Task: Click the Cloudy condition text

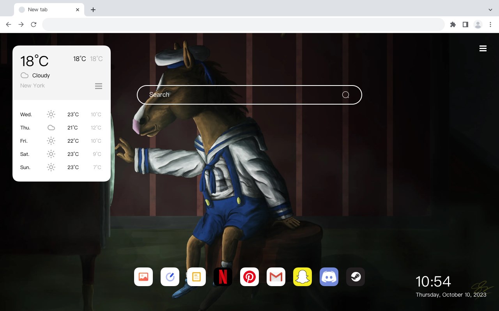Action: click(41, 75)
